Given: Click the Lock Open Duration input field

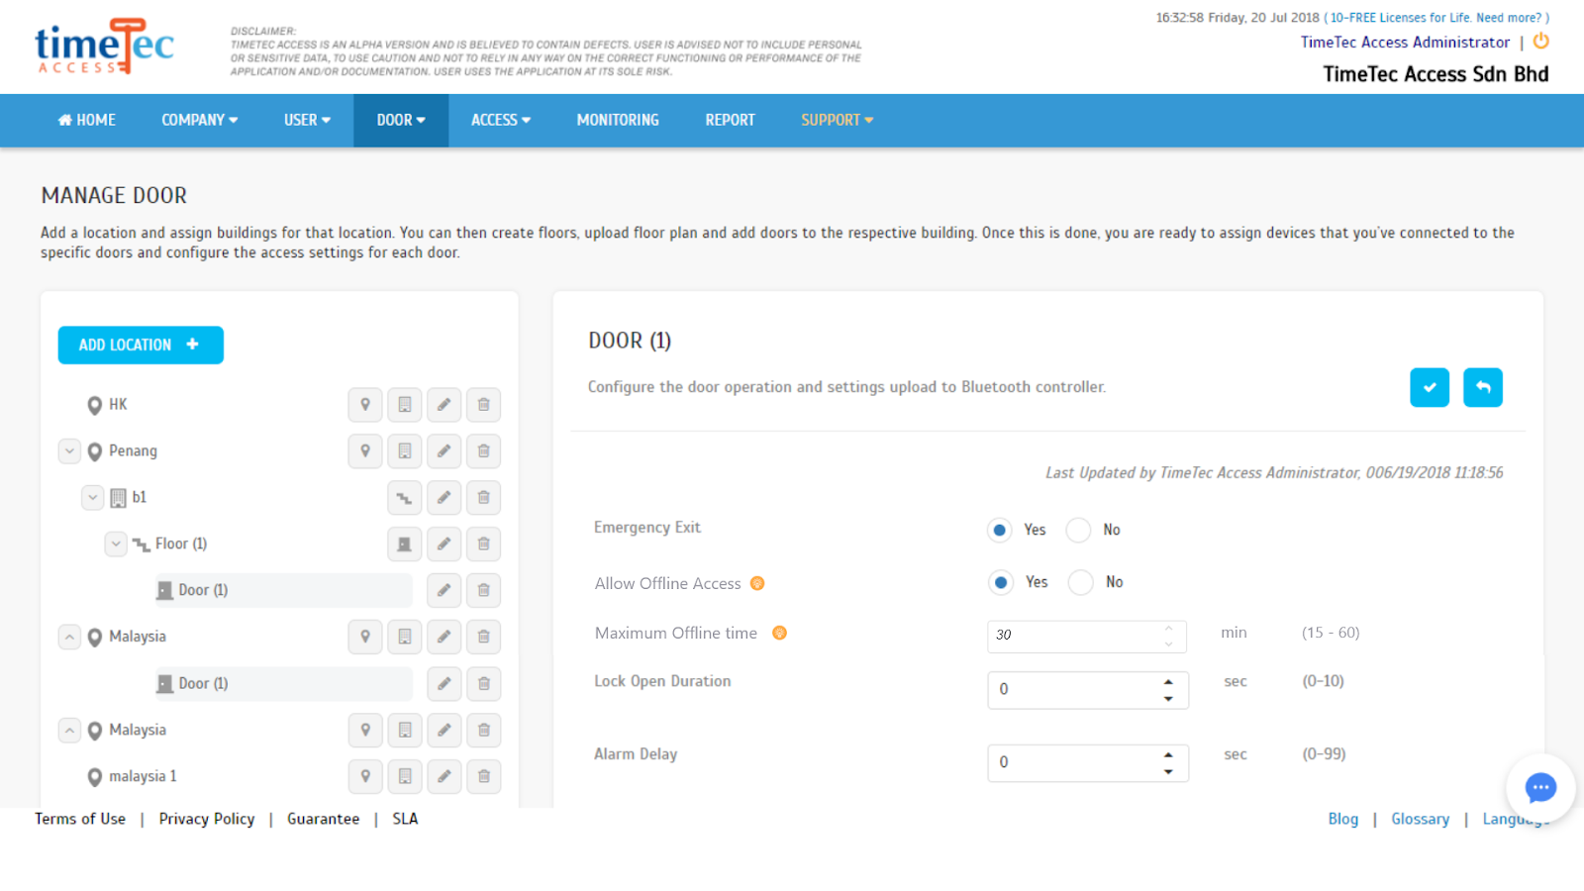Looking at the screenshot, I should (x=1088, y=690).
